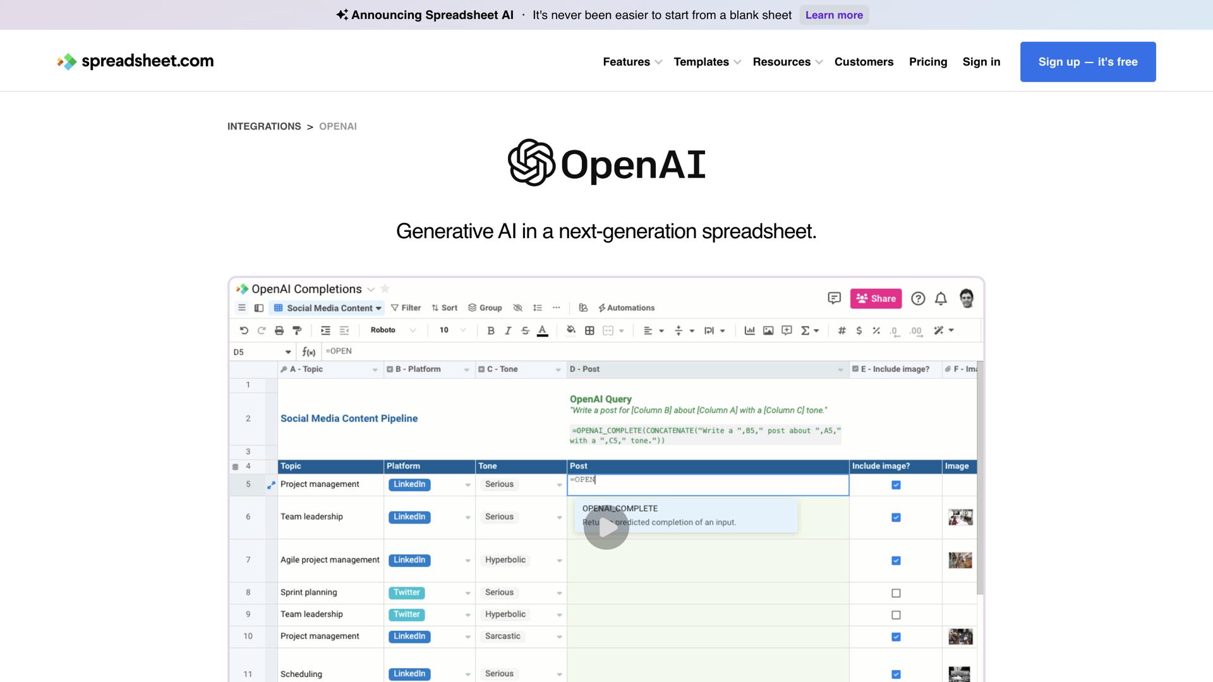
Task: Open the Social Media Content view selector
Action: 327,308
